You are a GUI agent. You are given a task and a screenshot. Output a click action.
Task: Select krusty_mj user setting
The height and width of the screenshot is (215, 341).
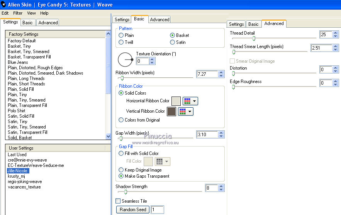16,176
